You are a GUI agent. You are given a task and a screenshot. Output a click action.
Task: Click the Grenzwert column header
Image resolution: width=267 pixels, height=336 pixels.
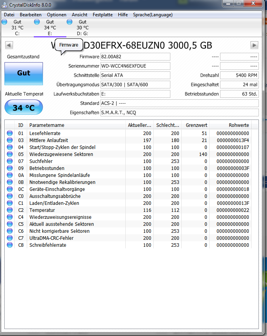tap(196, 125)
